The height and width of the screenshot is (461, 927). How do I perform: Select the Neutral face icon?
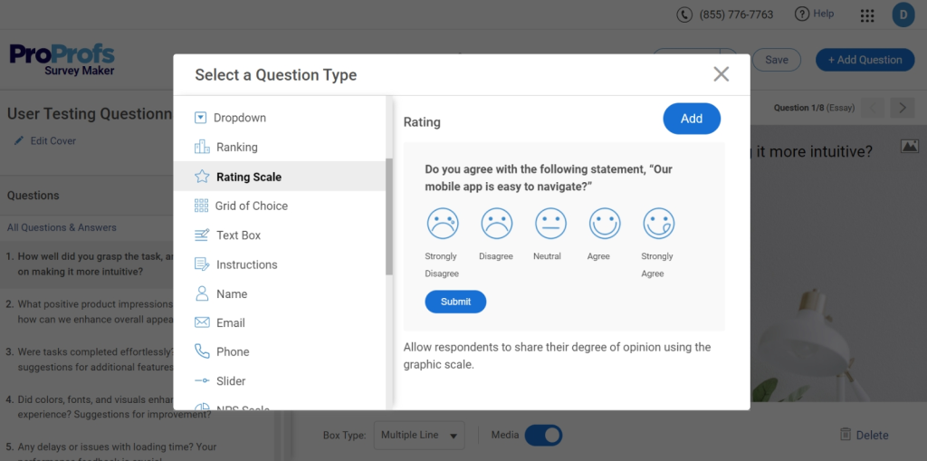[x=551, y=224]
